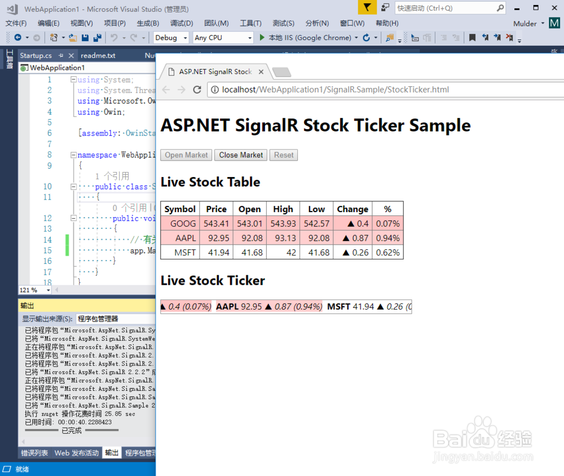Open the 视图(V) menu
The width and height of the screenshot is (564, 476).
tap(82, 23)
